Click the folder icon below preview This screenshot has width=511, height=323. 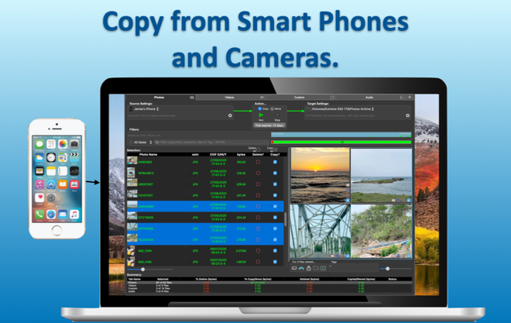316,268
